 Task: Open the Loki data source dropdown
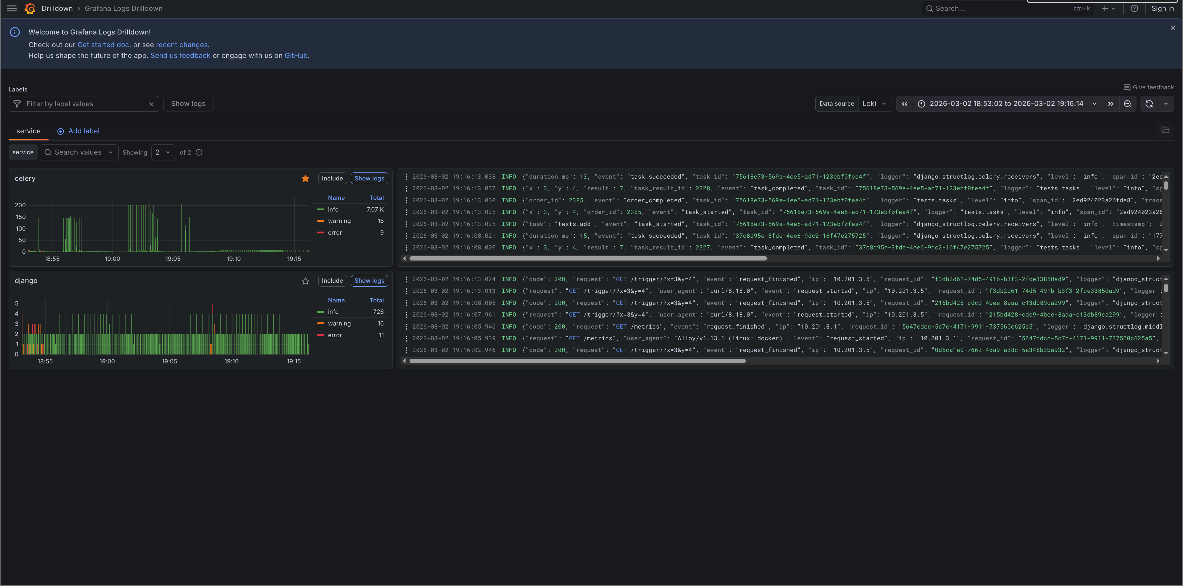(874, 104)
